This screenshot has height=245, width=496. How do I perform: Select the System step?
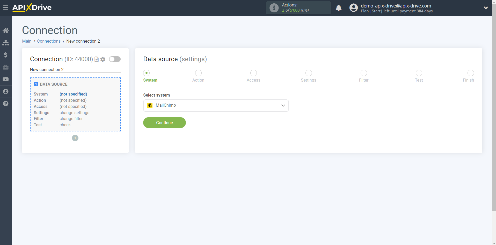147,73
